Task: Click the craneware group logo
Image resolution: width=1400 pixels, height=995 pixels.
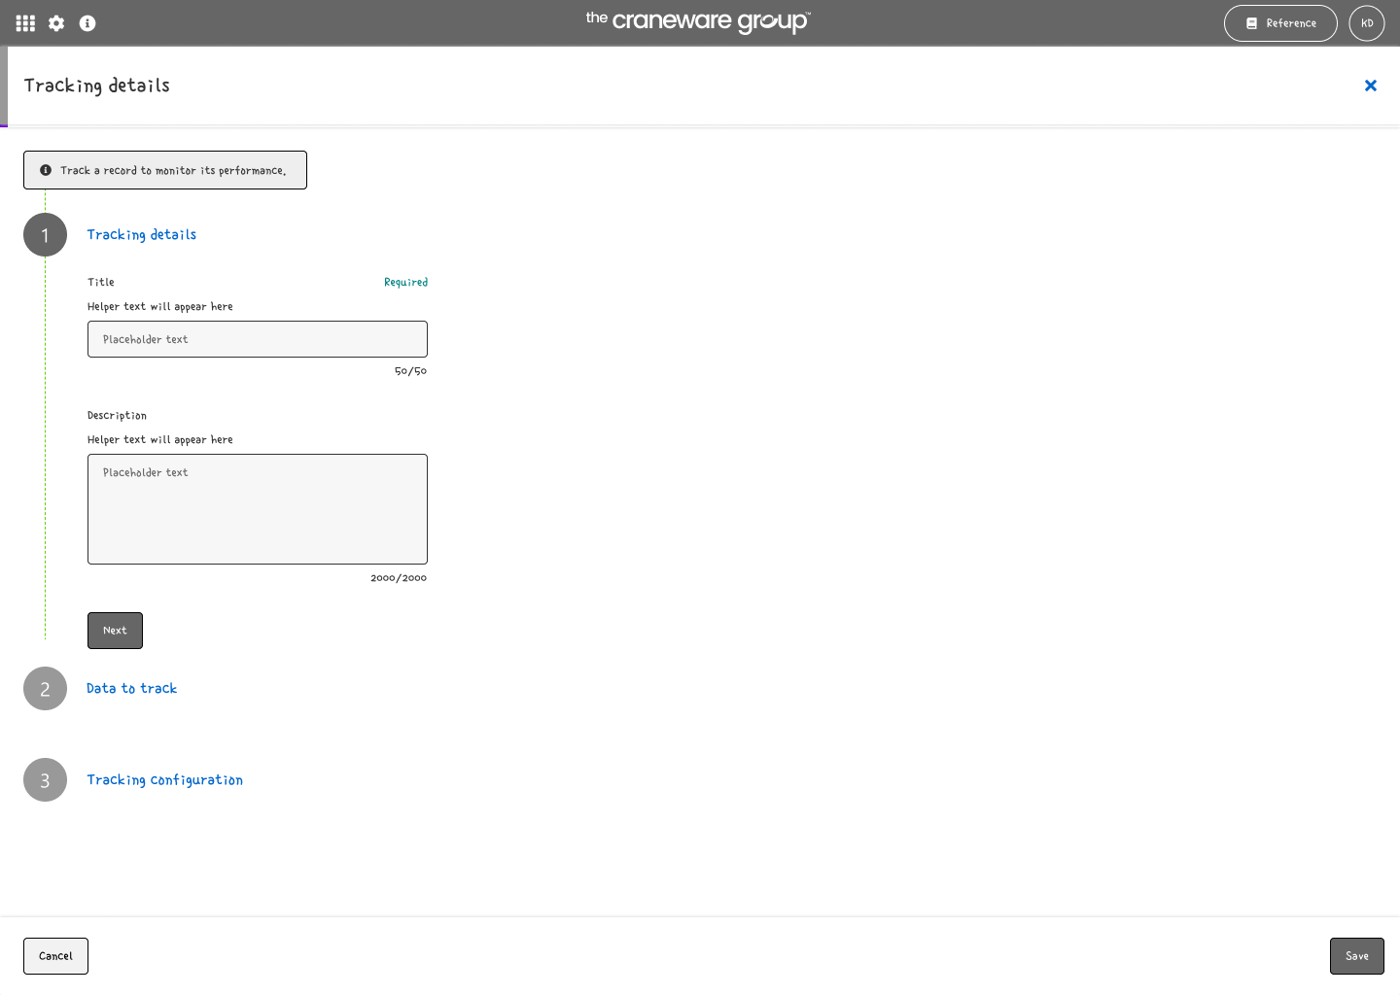Action: tap(698, 21)
